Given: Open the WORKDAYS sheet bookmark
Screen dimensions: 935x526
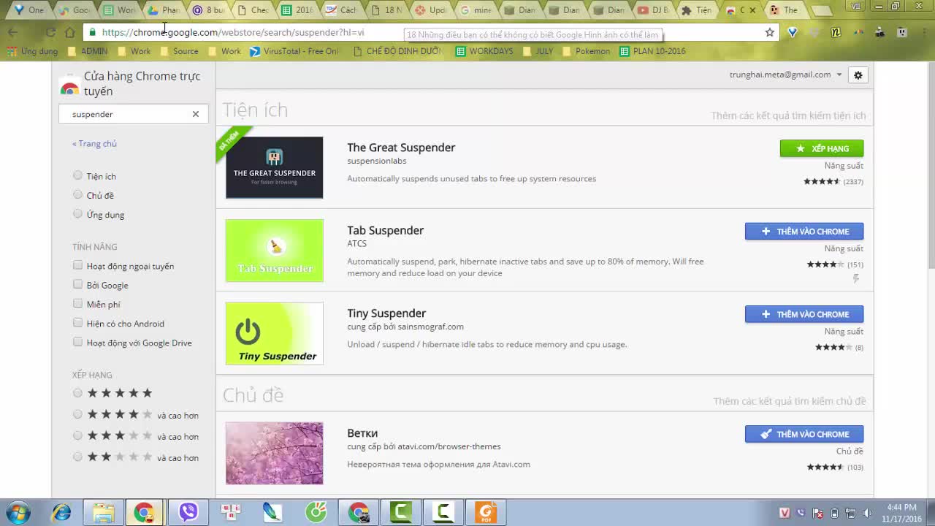Looking at the screenshot, I should (484, 51).
